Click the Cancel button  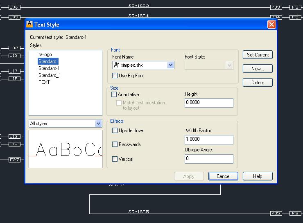coord(223,176)
